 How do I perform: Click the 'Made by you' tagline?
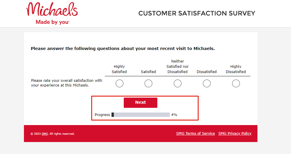(x=53, y=22)
